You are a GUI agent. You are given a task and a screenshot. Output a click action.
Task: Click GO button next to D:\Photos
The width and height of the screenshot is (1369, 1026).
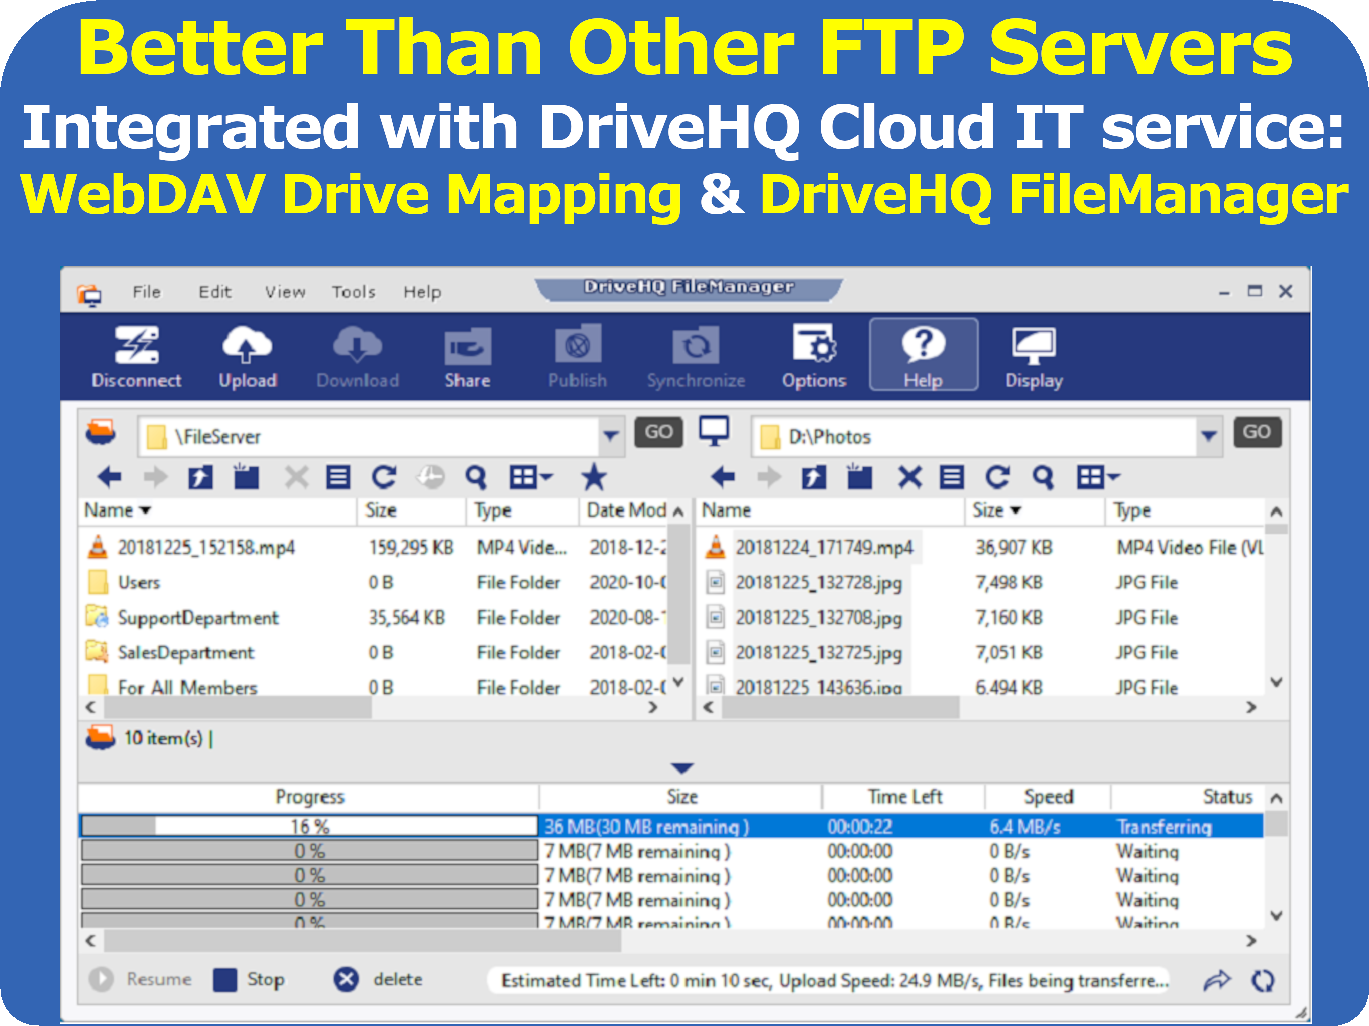click(x=1257, y=432)
